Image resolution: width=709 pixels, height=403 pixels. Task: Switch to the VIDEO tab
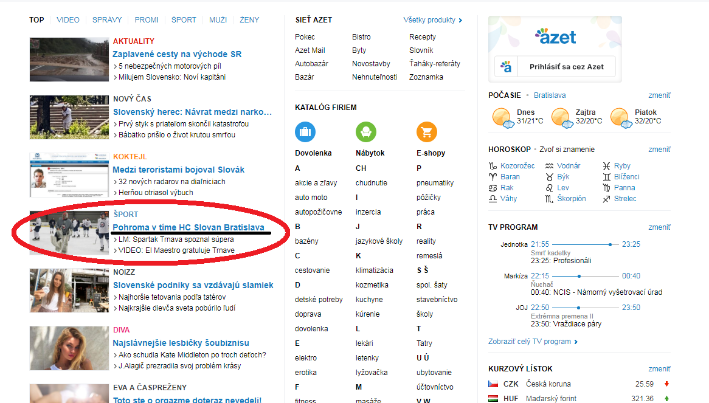(x=68, y=20)
